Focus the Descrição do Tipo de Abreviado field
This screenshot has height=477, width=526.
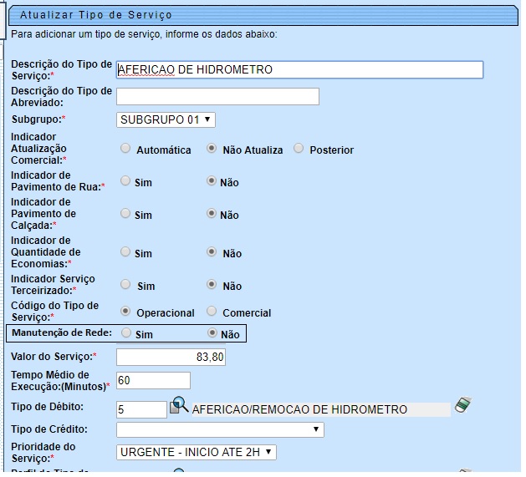[217, 96]
